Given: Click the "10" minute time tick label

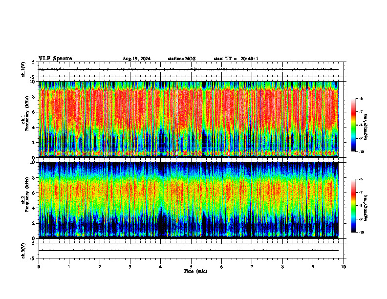Looking at the screenshot, I should (344, 267).
